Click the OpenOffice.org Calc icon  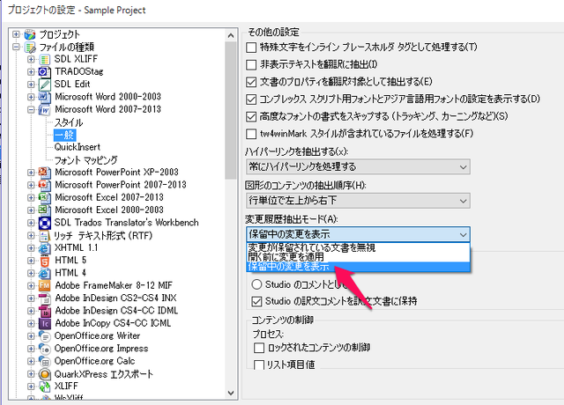[45, 362]
